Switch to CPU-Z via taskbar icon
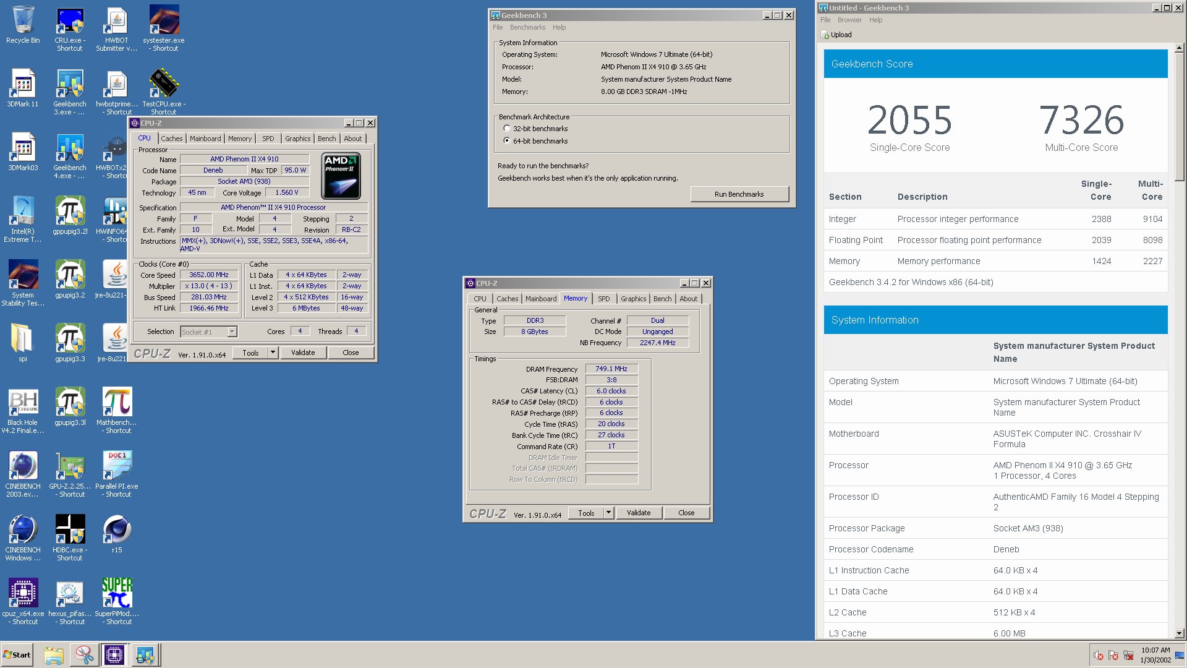Image resolution: width=1187 pixels, height=668 pixels. pos(114,655)
